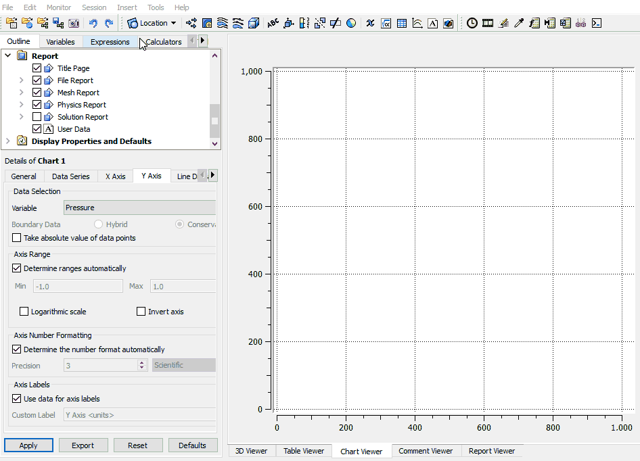Open the Animation filmstrip icon

click(x=487, y=23)
